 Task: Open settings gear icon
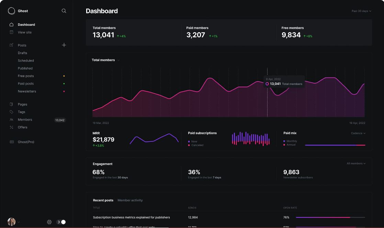pyautogui.click(x=49, y=222)
